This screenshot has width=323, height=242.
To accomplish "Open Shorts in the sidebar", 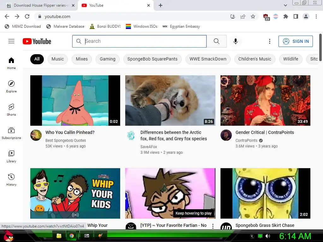I will (x=11, y=110).
